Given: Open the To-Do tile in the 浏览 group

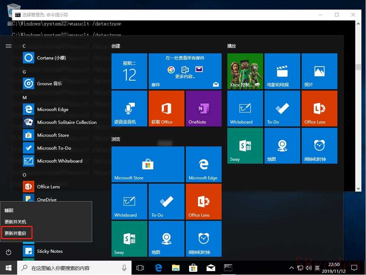Looking at the screenshot, I should click(167, 202).
